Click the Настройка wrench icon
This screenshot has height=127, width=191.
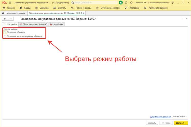click(126, 8)
